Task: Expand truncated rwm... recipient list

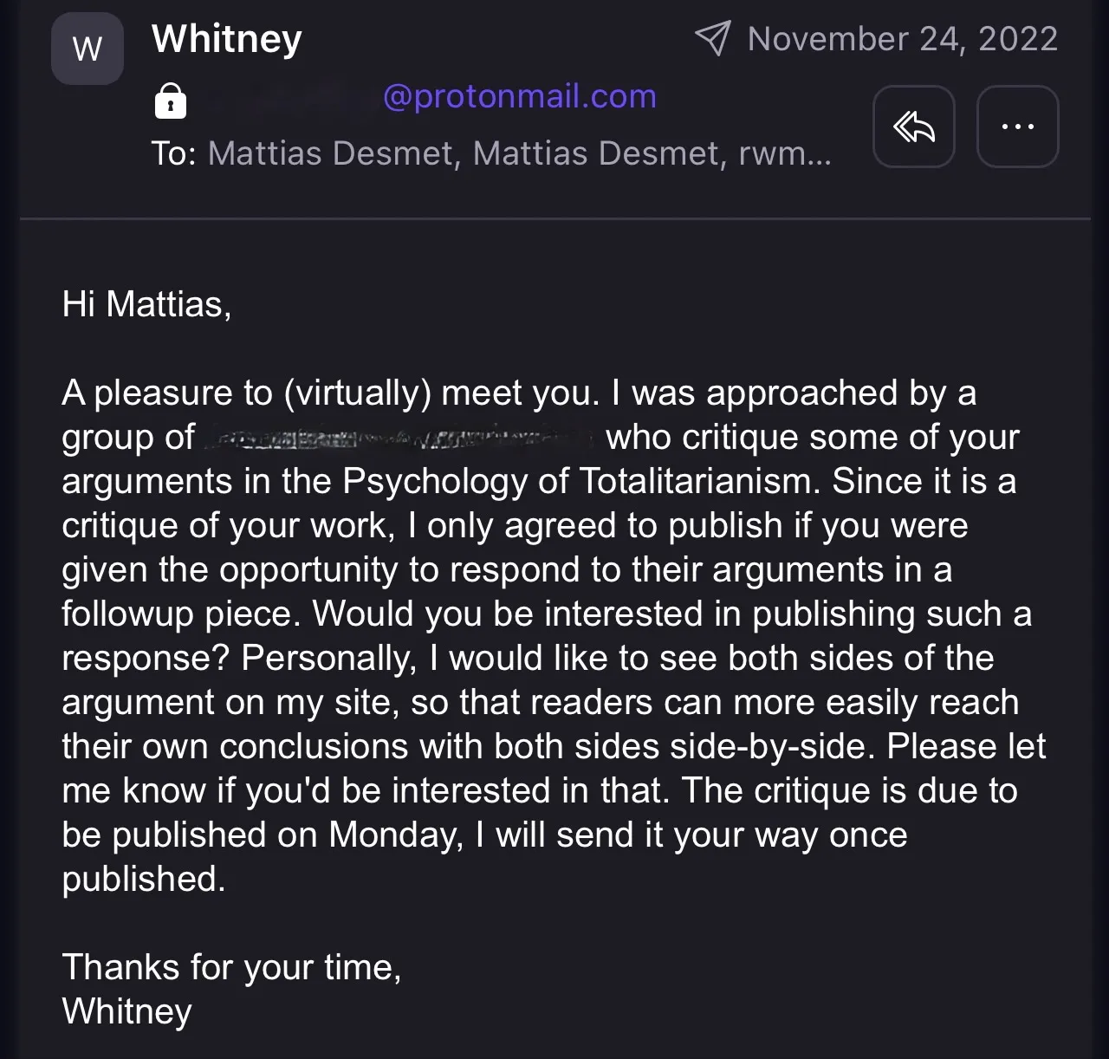Action: (x=785, y=153)
